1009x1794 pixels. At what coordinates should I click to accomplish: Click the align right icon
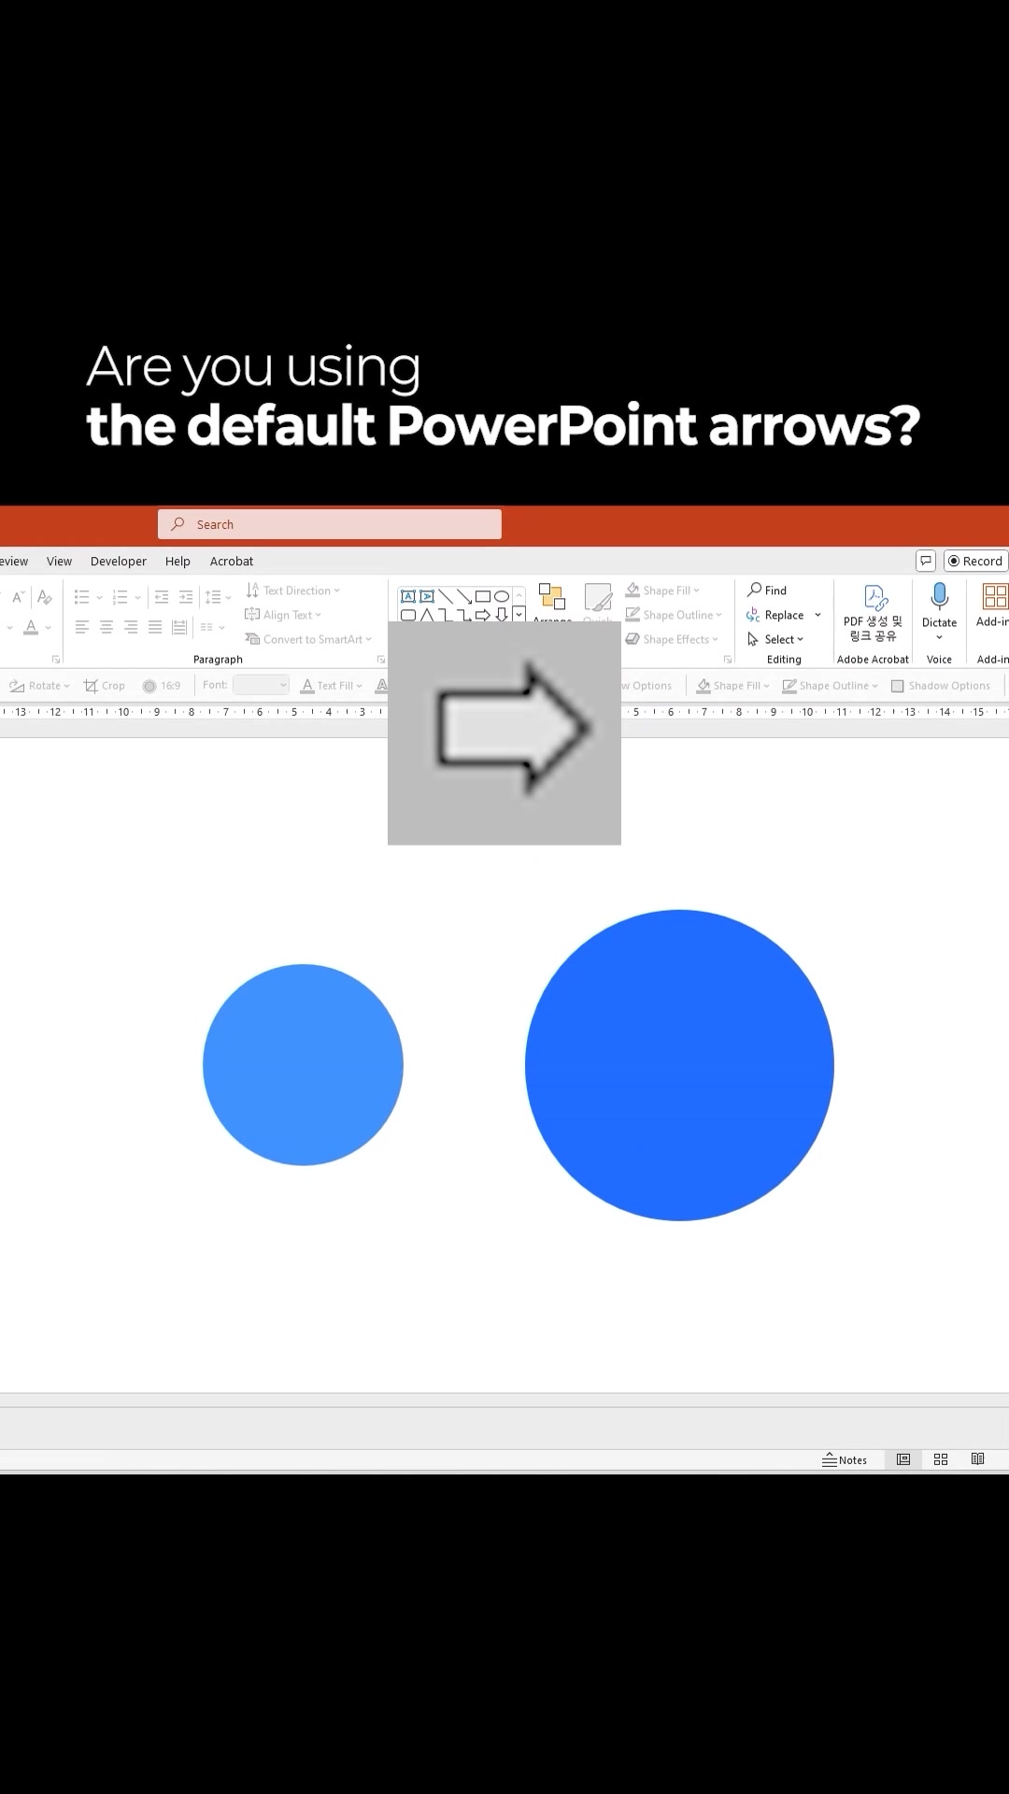click(x=131, y=627)
